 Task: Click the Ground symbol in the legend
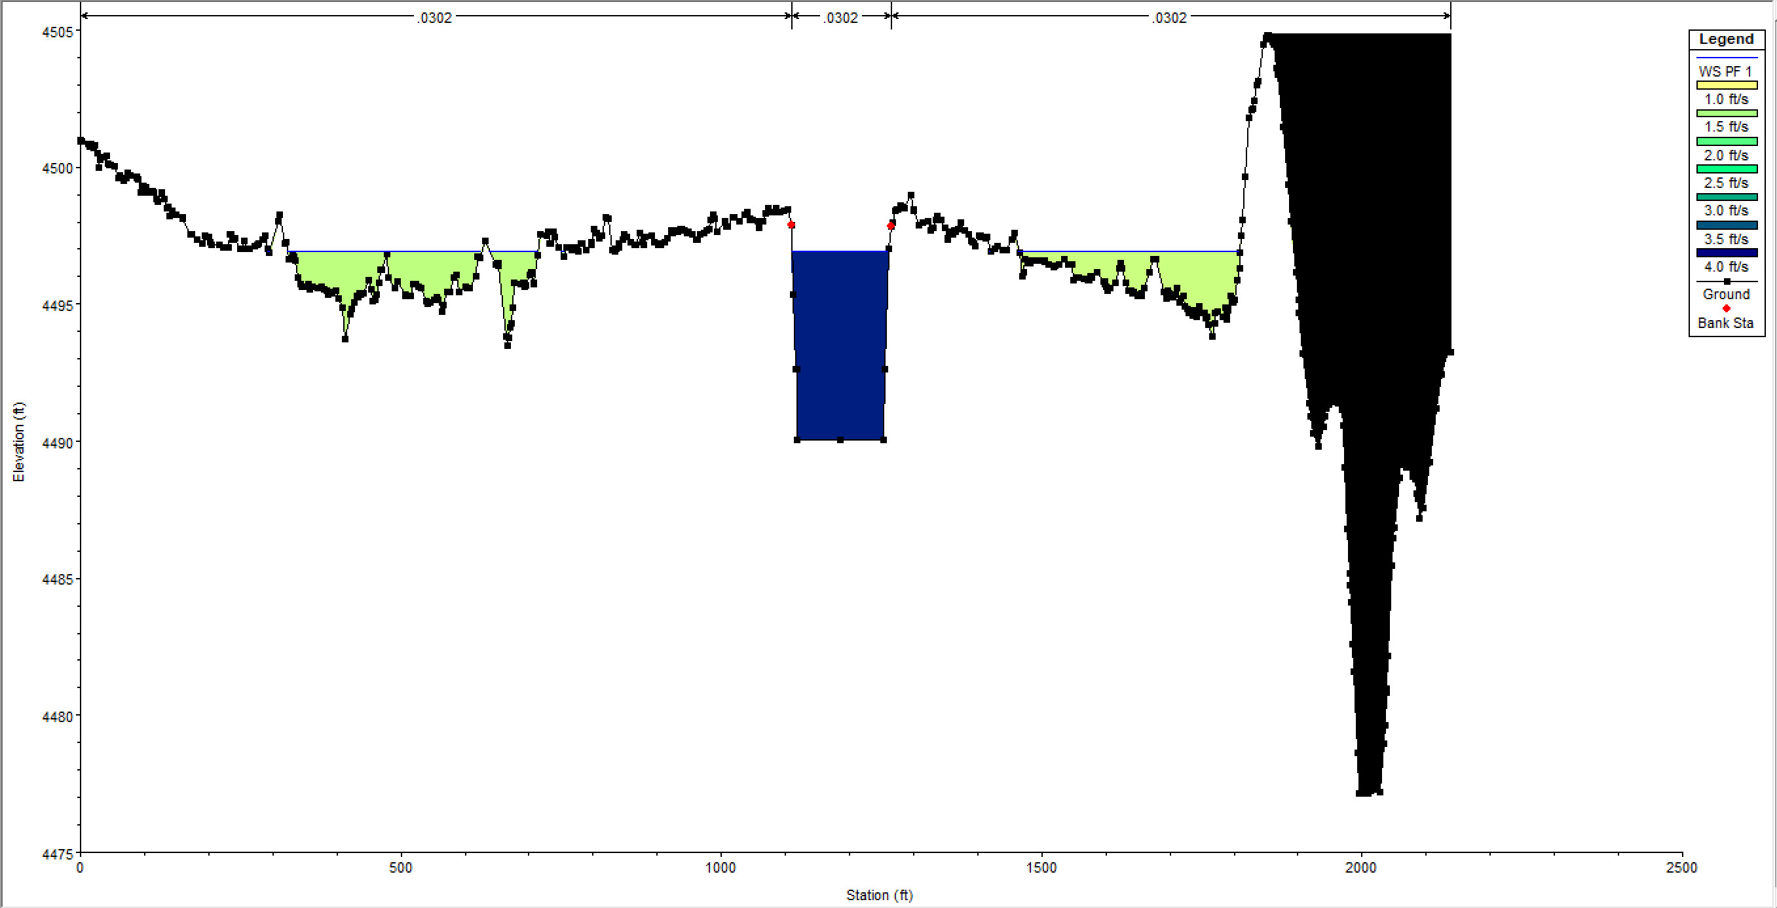tap(1726, 281)
